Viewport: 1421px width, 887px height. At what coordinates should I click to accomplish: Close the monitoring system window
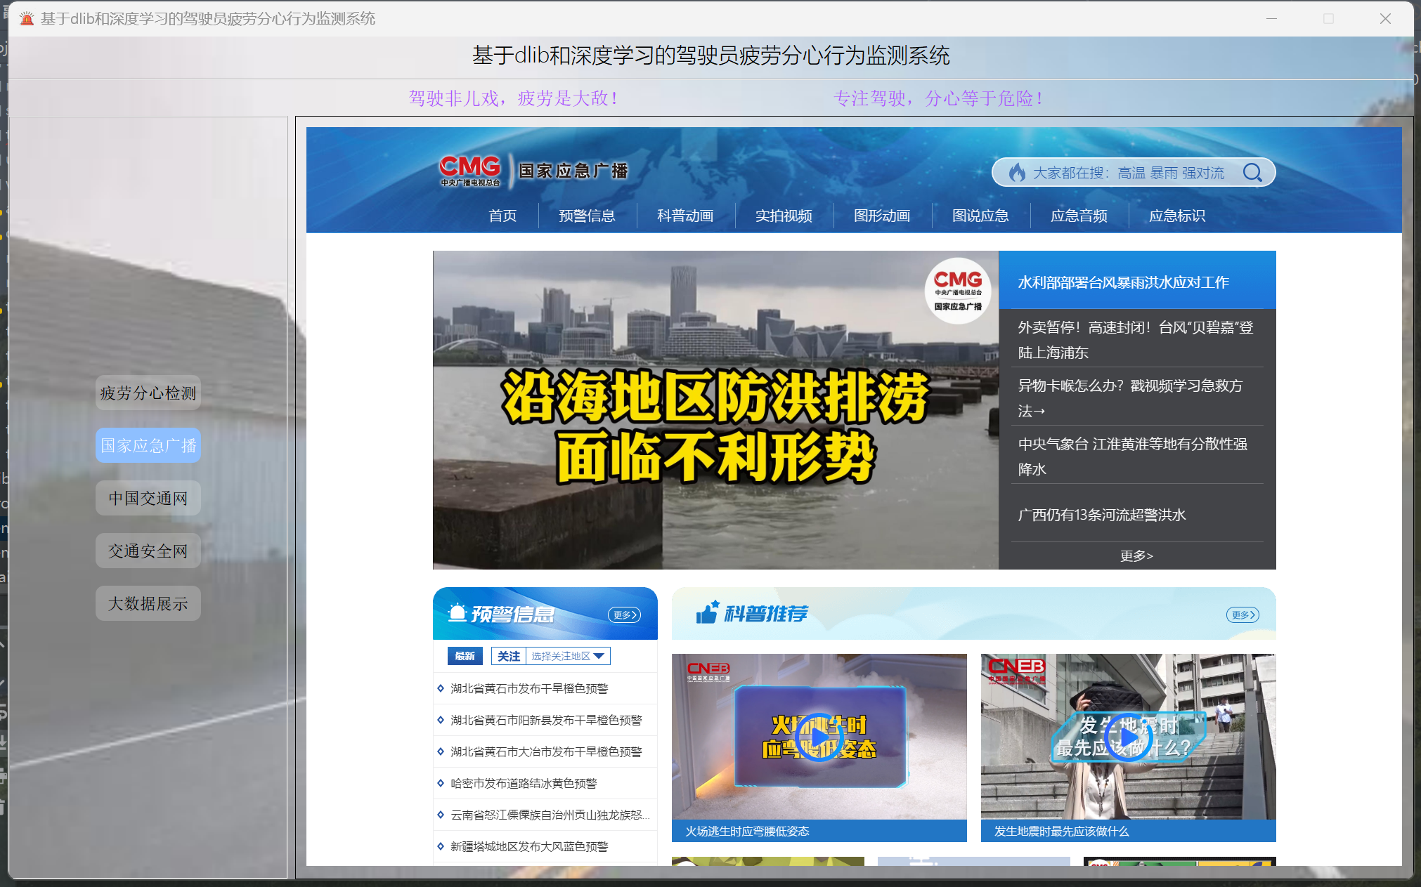(x=1384, y=19)
